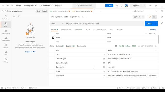Click the info icon for set-cookie header
The height and width of the screenshot is (92, 165).
point(104,76)
